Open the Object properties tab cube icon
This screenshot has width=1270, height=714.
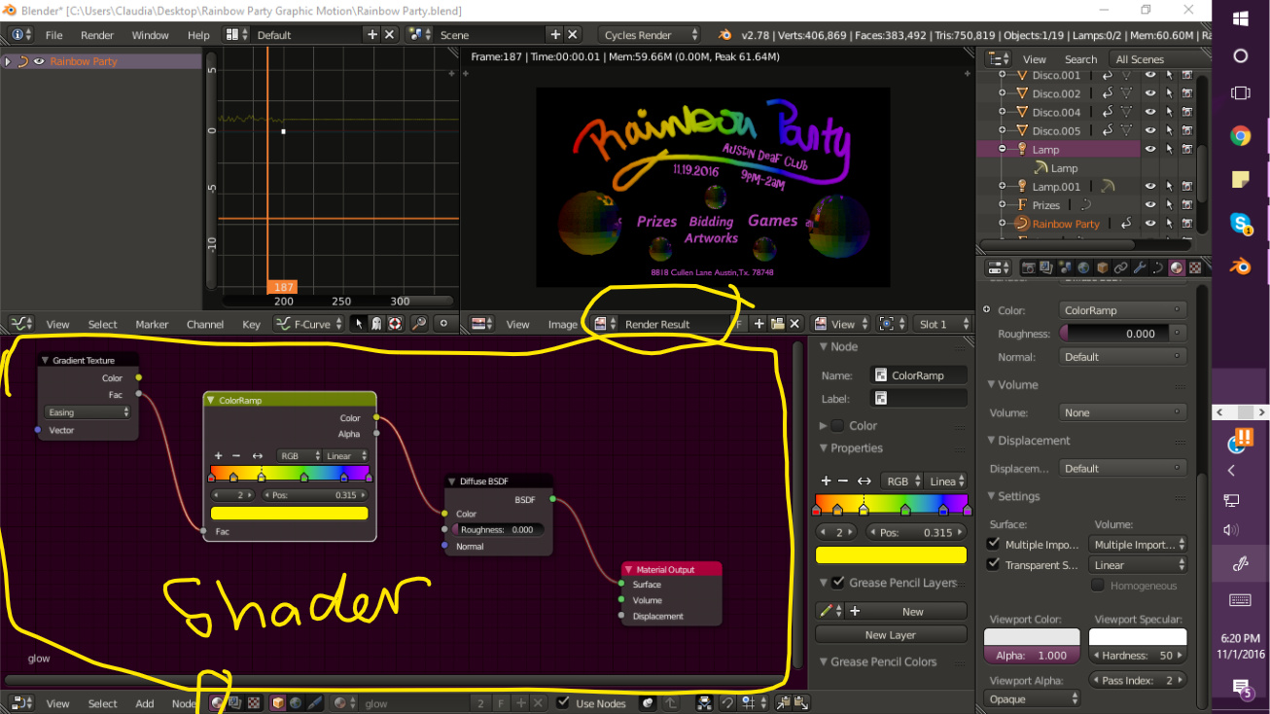[1103, 268]
